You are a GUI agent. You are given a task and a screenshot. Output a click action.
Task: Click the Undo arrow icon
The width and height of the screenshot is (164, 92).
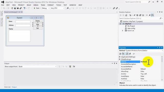click(x=24, y=8)
